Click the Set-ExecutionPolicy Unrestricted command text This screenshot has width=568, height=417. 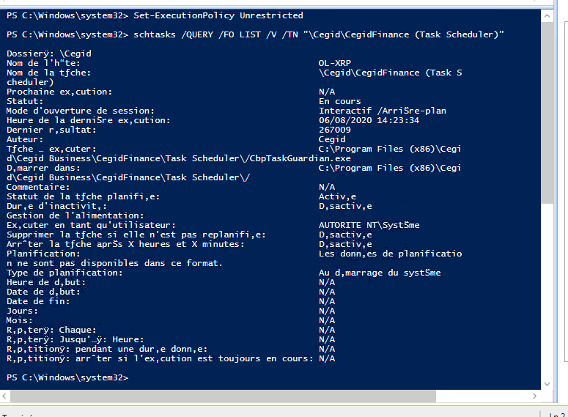[x=218, y=15]
